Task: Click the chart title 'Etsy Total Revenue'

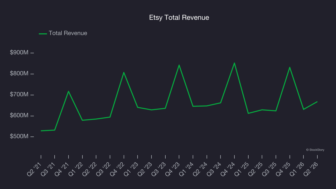Action: tap(179, 18)
